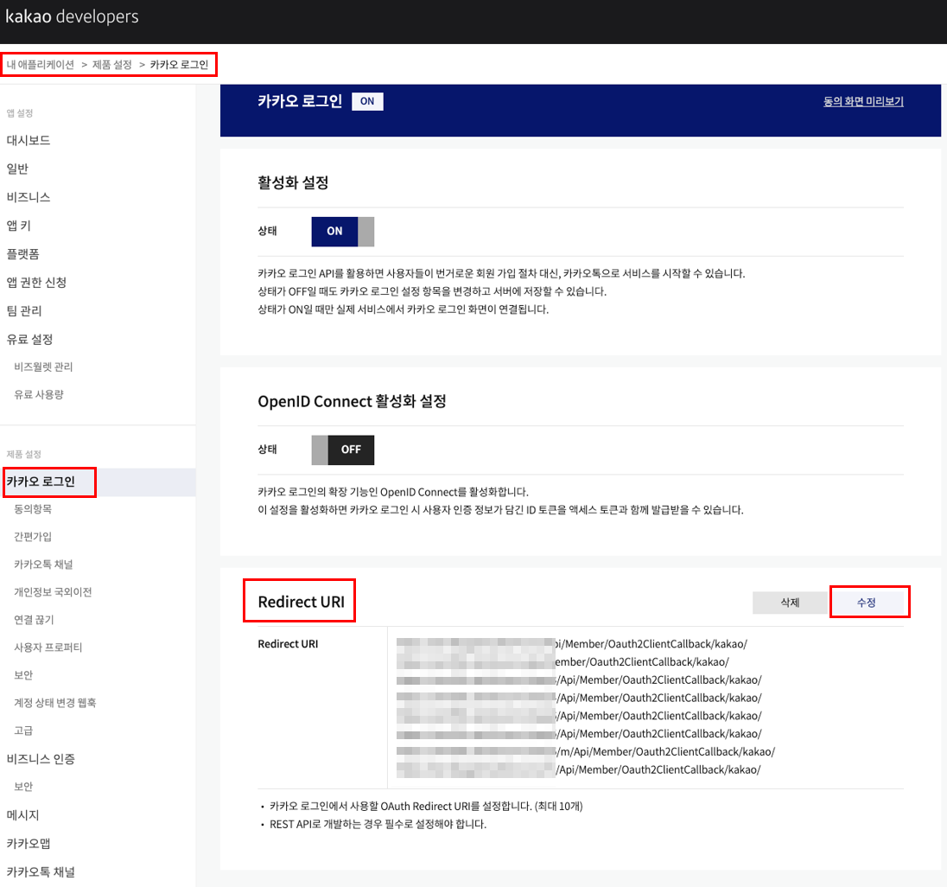Select 비즈니스 sidebar item
The image size is (947, 887).
pos(29,197)
